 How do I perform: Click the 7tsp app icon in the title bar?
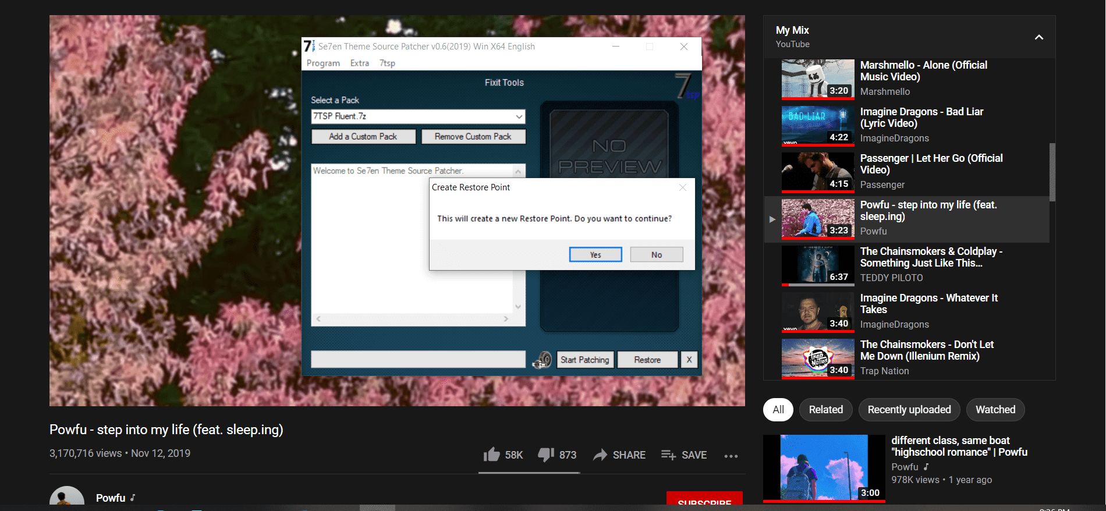[x=309, y=46]
